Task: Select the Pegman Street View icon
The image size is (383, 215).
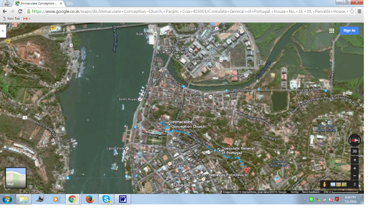Action: (x=325, y=184)
